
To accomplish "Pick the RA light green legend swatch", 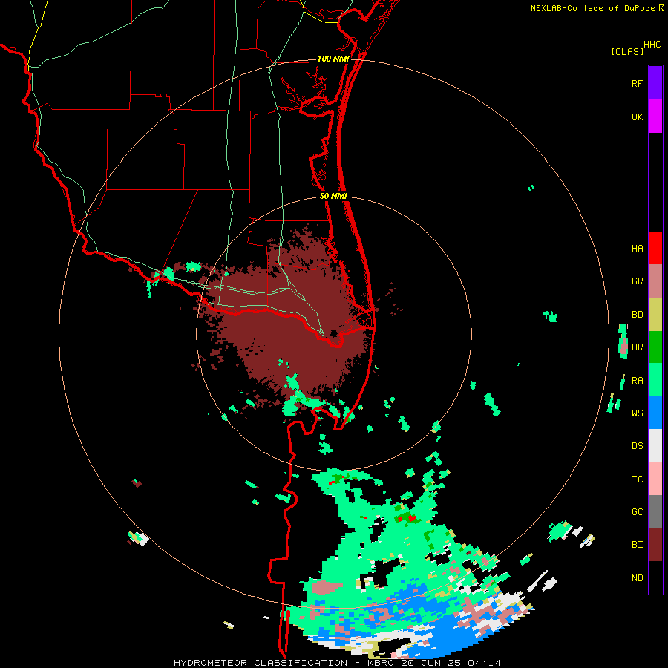I will coord(655,380).
